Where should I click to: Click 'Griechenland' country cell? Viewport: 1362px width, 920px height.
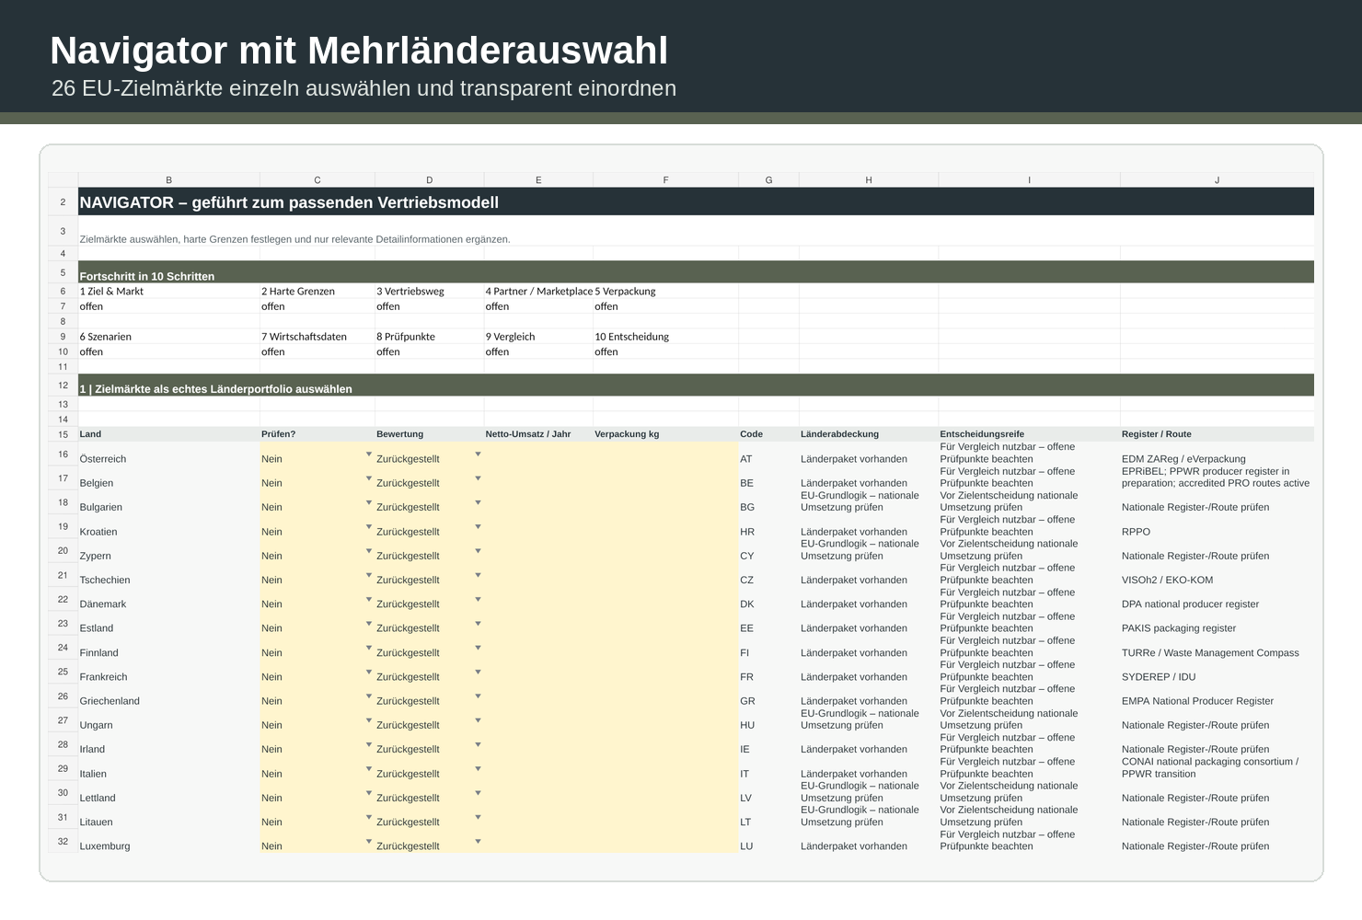[x=169, y=696]
